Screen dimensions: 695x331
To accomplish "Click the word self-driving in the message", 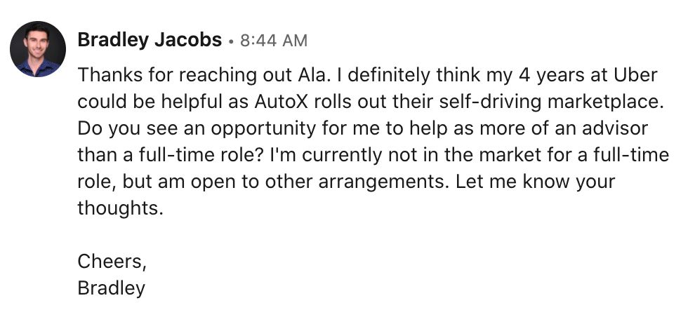I will click(x=490, y=102).
